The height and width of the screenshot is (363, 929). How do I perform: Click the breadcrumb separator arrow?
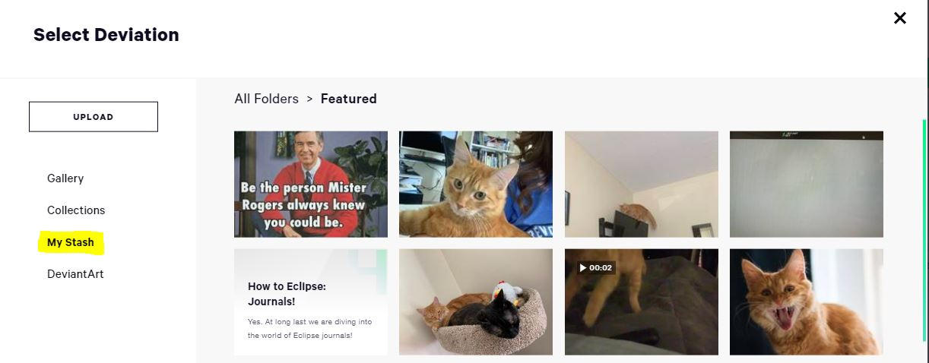click(309, 99)
